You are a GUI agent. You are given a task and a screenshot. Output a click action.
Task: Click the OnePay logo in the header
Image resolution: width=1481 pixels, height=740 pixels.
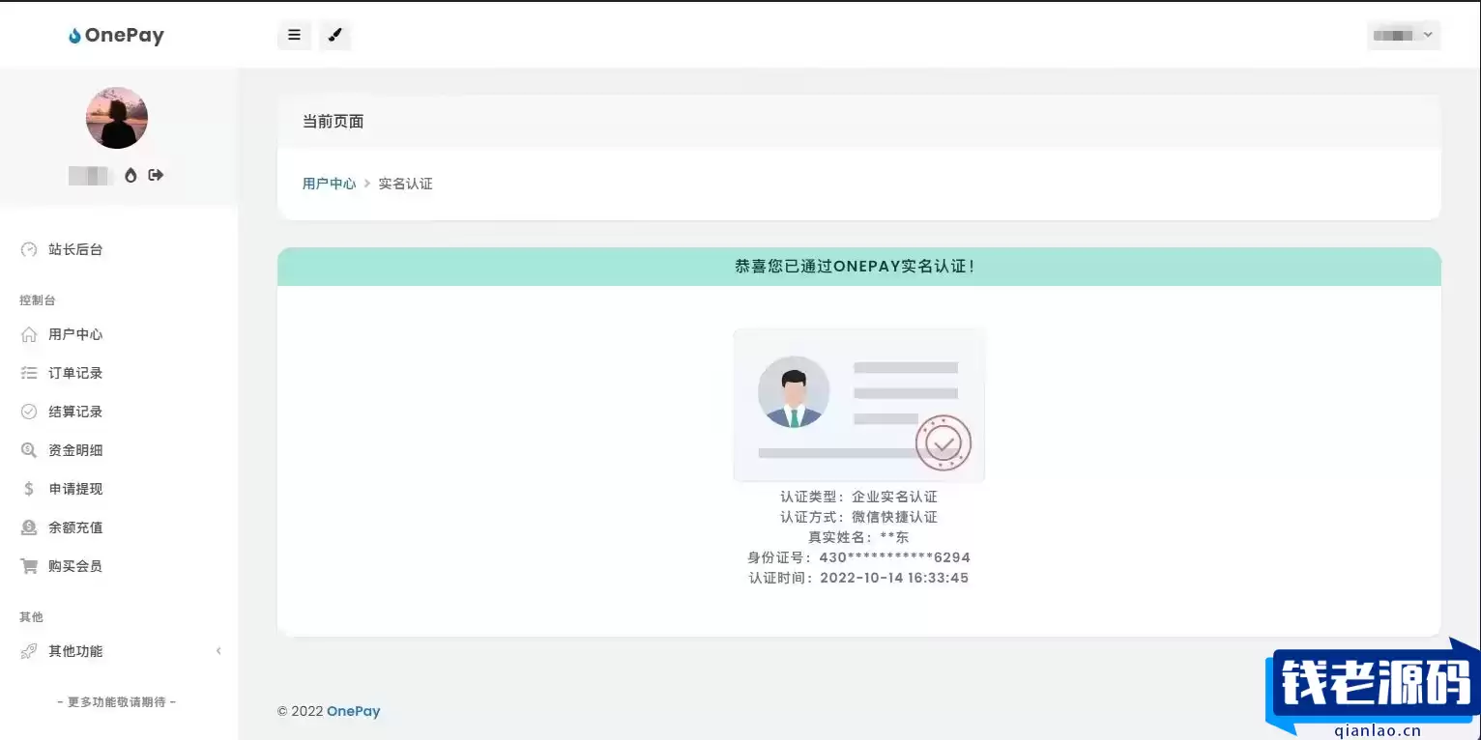pos(116,36)
